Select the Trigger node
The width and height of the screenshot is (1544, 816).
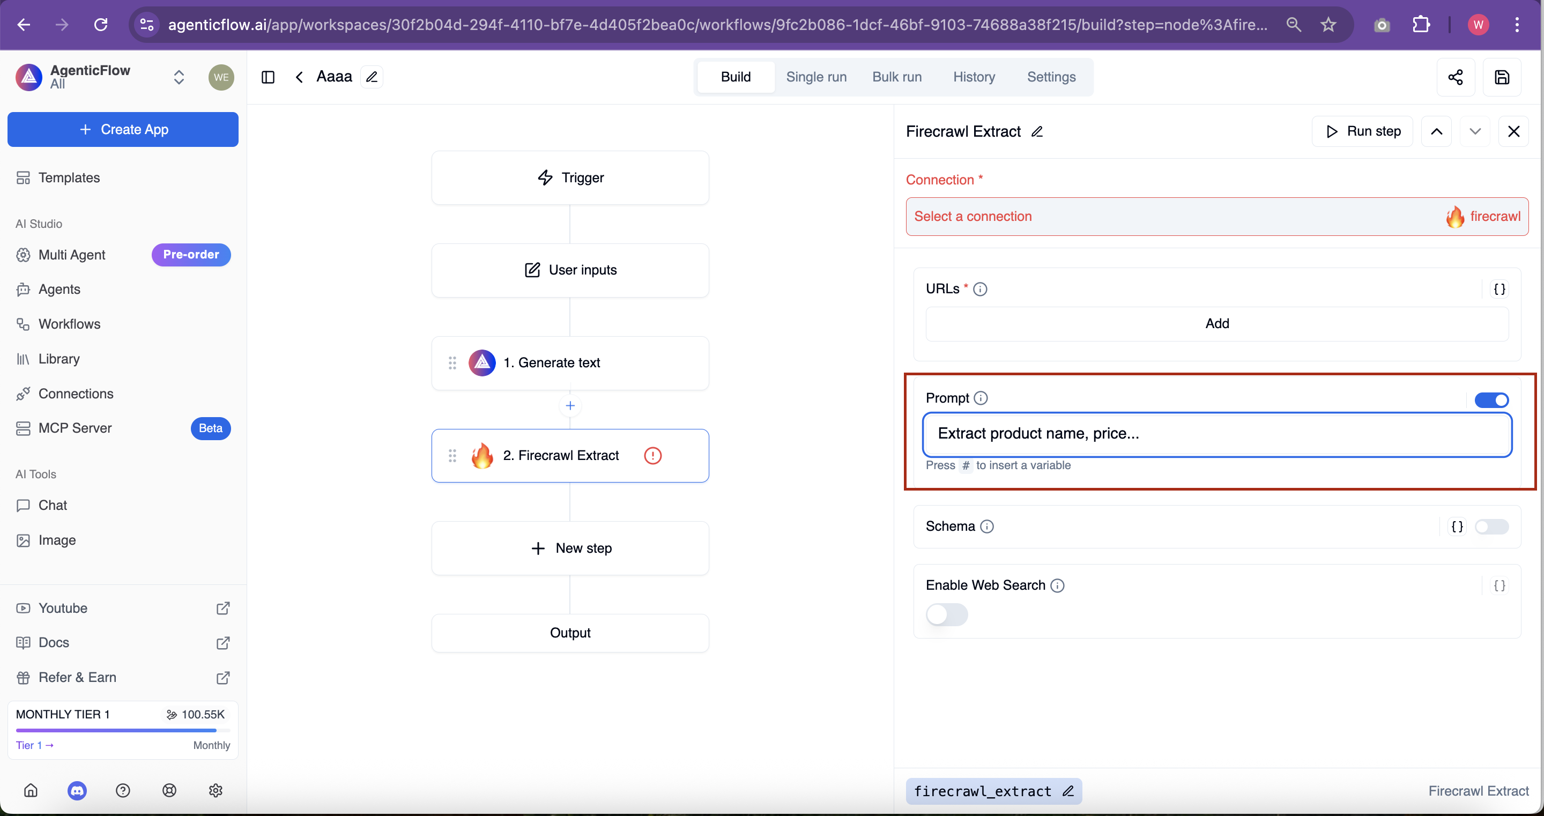click(570, 177)
